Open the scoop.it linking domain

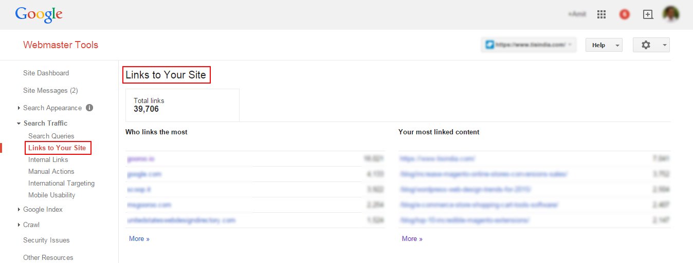(139, 190)
